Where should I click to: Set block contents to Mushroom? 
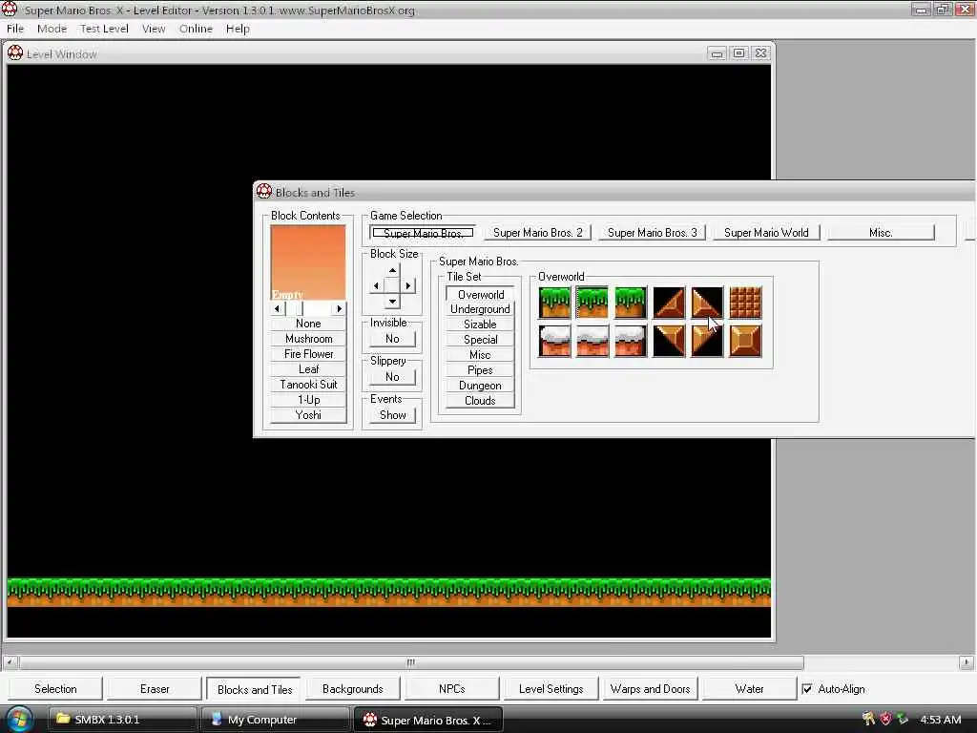(x=308, y=339)
